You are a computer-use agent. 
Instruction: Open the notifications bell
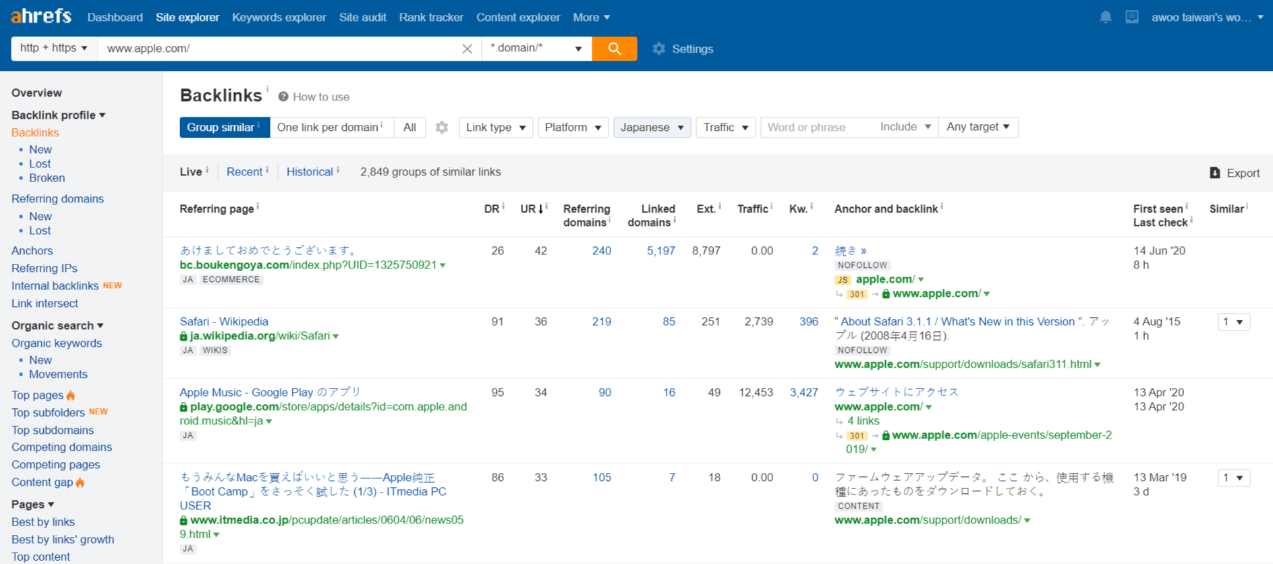click(1106, 17)
